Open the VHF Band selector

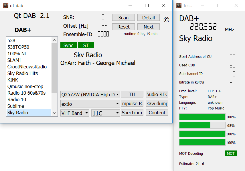(75, 113)
